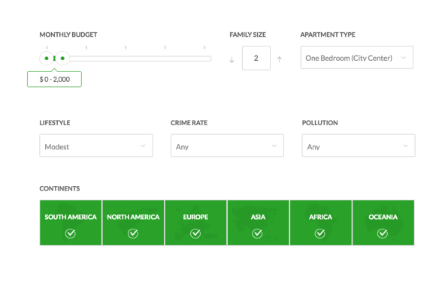Increase family size with up arrow
This screenshot has height=297, width=448.
[x=279, y=59]
